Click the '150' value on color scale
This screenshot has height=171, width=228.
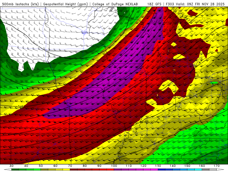pos(188,166)
